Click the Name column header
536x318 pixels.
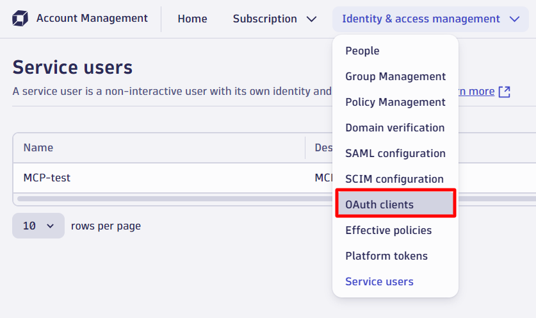(38, 147)
